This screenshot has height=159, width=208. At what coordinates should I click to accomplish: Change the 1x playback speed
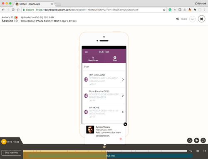191,151
